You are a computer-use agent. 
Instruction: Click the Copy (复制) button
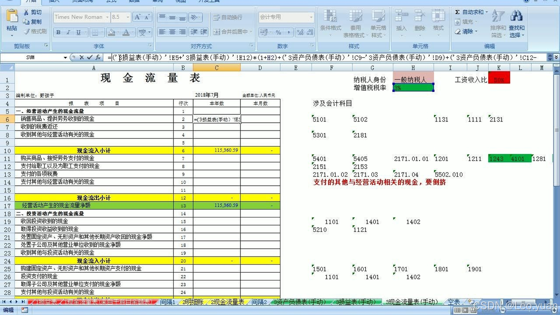pyautogui.click(x=32, y=21)
